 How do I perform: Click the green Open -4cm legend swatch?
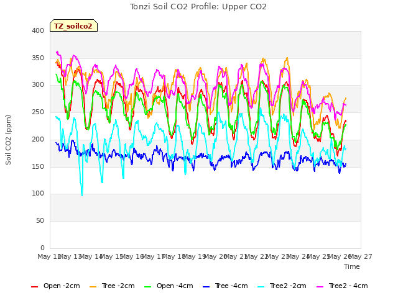click(x=147, y=287)
